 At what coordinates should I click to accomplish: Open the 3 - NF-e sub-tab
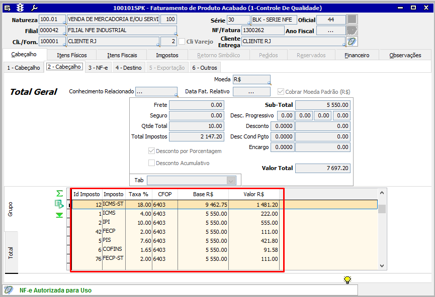coord(98,67)
